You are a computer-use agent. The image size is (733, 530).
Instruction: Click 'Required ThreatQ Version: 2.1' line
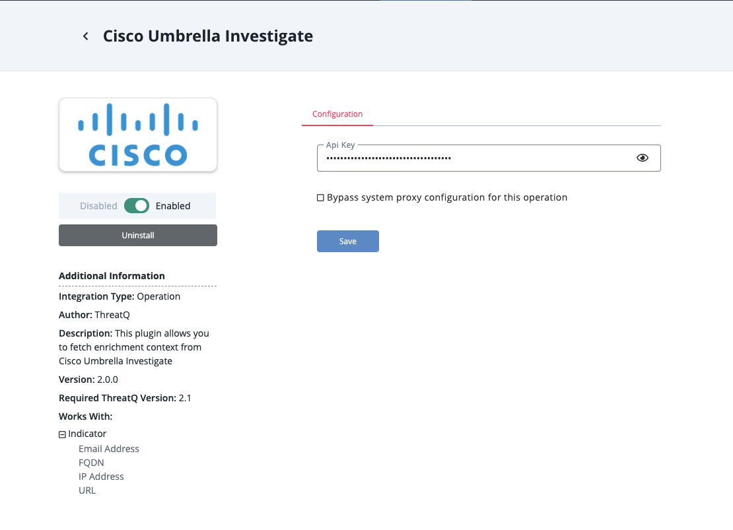pos(125,398)
